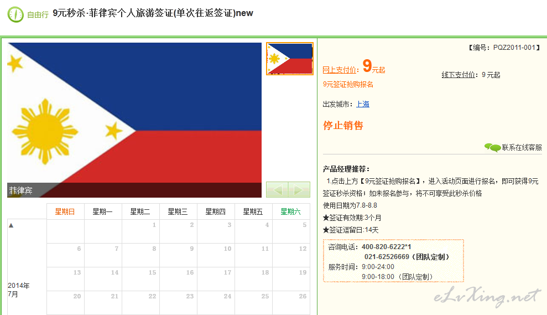Click the green 自由行 compass icon
The height and width of the screenshot is (315, 547).
click(15, 14)
